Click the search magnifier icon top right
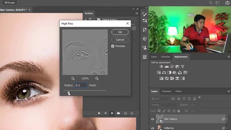 click(211, 3)
